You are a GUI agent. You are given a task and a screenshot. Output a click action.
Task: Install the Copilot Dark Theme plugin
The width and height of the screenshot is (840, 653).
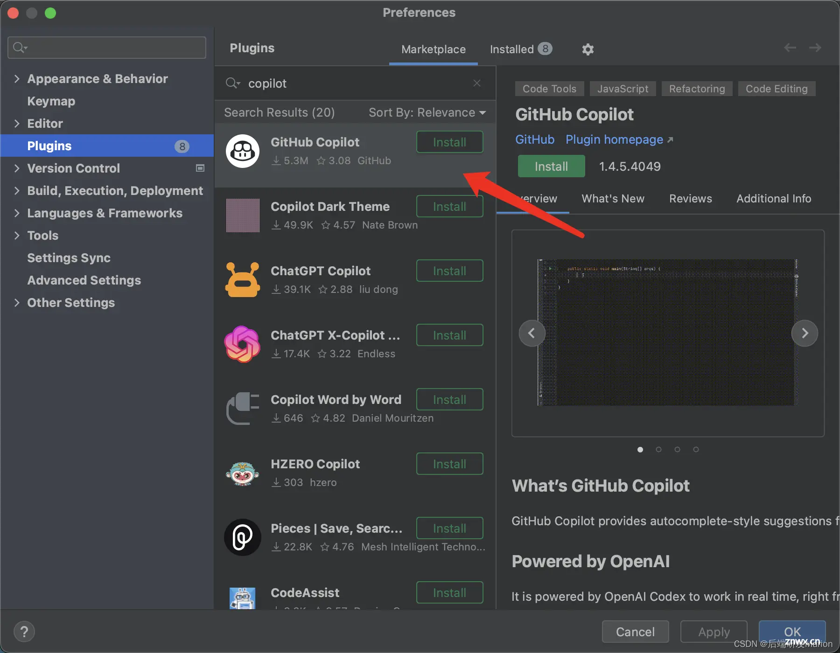[449, 206]
